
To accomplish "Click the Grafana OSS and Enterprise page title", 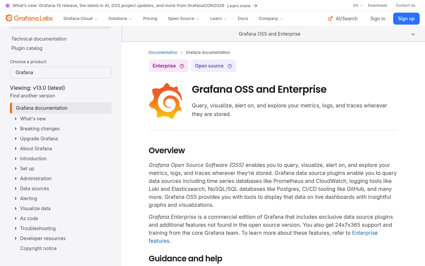I will point(259,89).
